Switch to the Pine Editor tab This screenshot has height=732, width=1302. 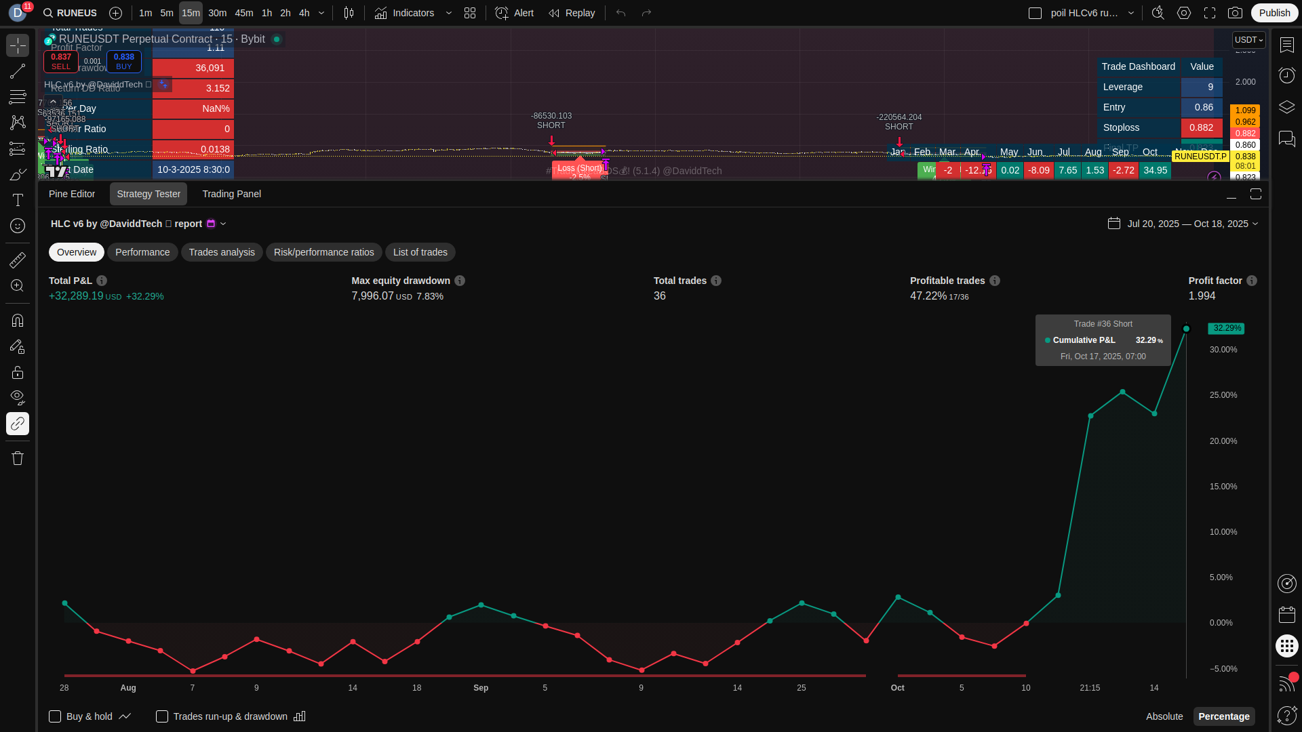72,194
